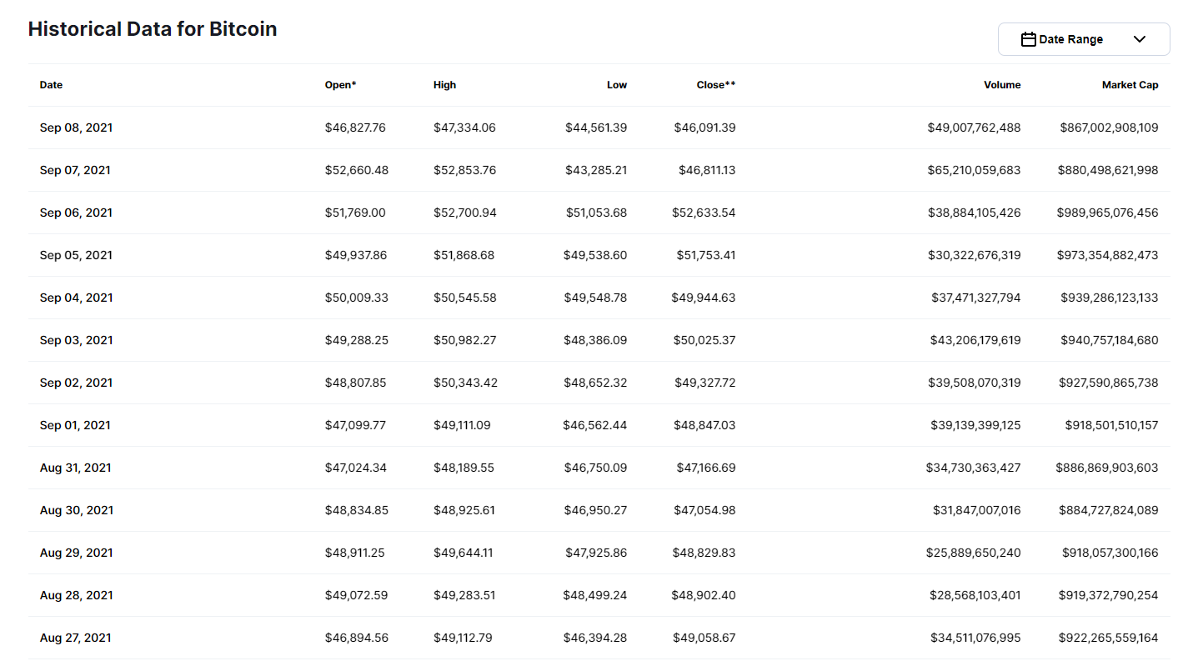This screenshot has width=1203, height=666.
Task: Click the open price $46,827.76
Action: tap(355, 128)
